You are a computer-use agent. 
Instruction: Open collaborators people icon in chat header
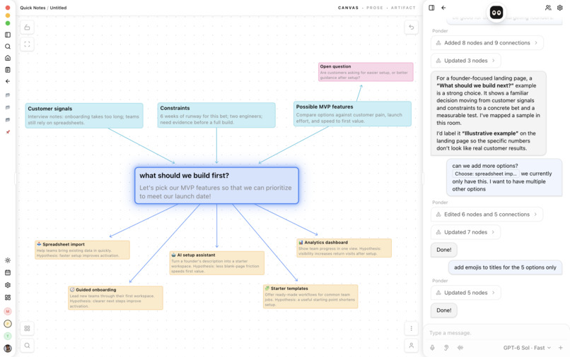click(548, 8)
